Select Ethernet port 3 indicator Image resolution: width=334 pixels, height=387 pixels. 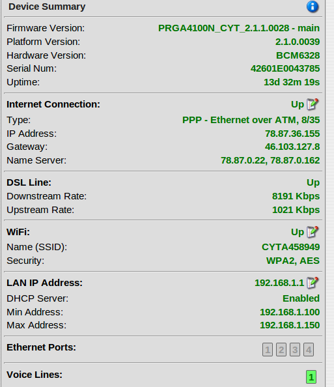point(295,349)
